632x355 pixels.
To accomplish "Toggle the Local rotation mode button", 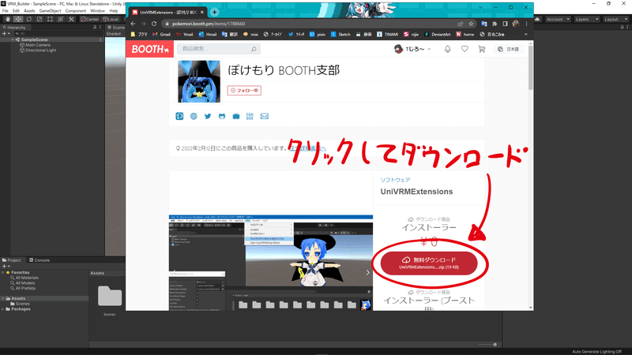I will coord(111,19).
